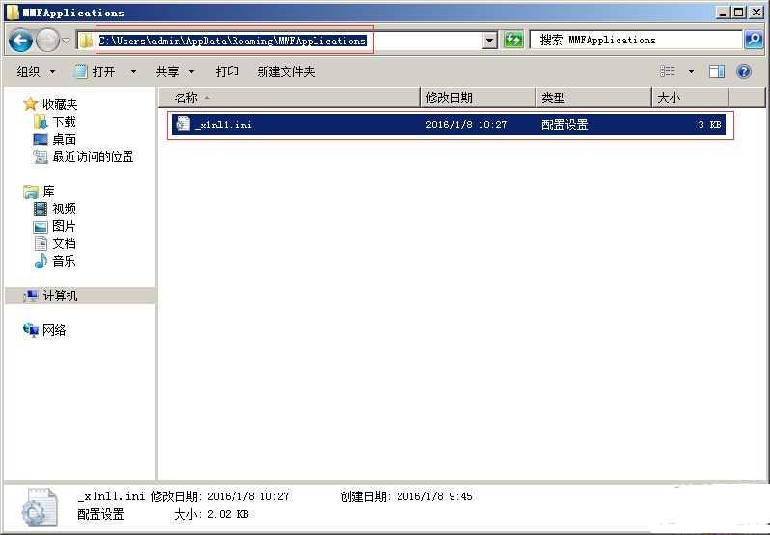Screen dimensions: 770x535
Task: Toggle the preview pane icon
Action: tap(717, 71)
